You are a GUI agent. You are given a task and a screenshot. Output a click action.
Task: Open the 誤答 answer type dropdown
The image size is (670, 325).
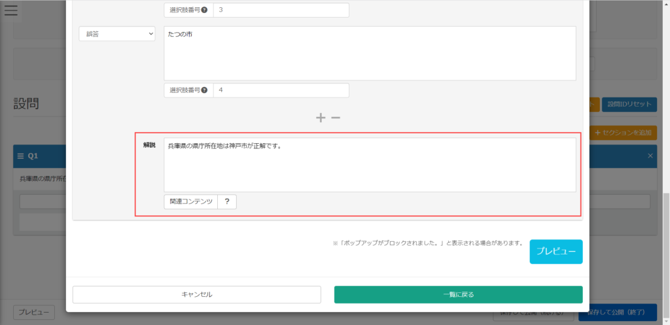(116, 34)
